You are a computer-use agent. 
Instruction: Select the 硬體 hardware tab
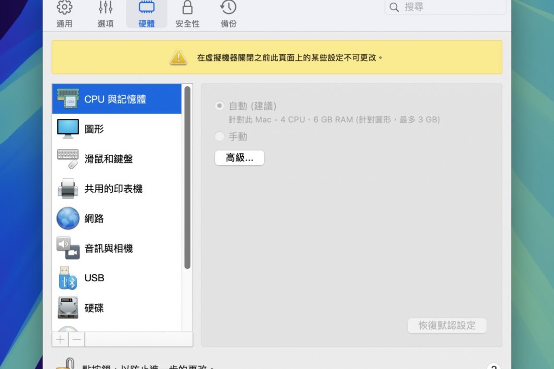pyautogui.click(x=146, y=13)
